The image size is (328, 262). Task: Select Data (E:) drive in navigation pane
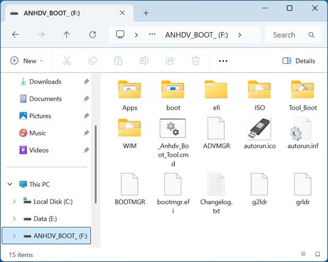[x=45, y=218]
